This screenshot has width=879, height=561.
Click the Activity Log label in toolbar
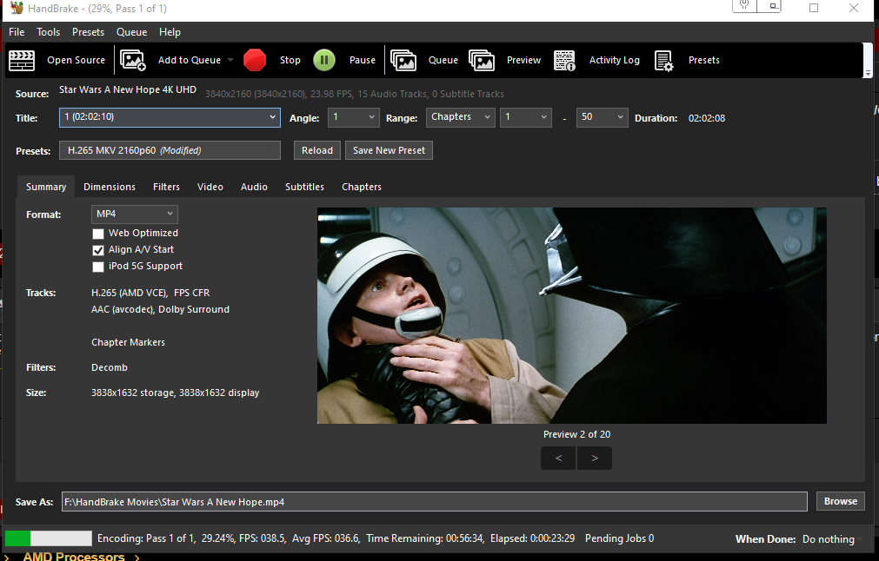point(615,60)
